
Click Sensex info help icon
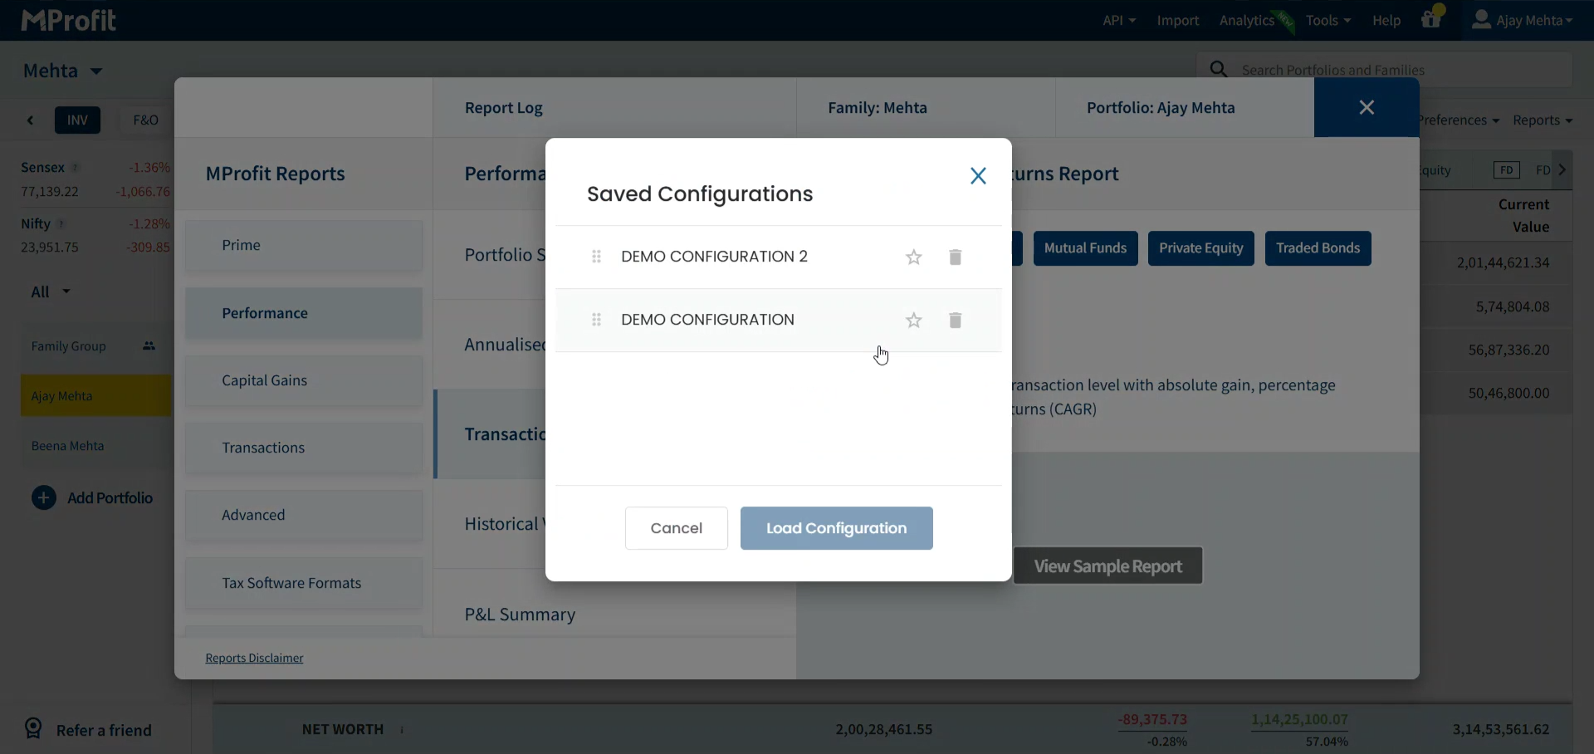pyautogui.click(x=76, y=168)
